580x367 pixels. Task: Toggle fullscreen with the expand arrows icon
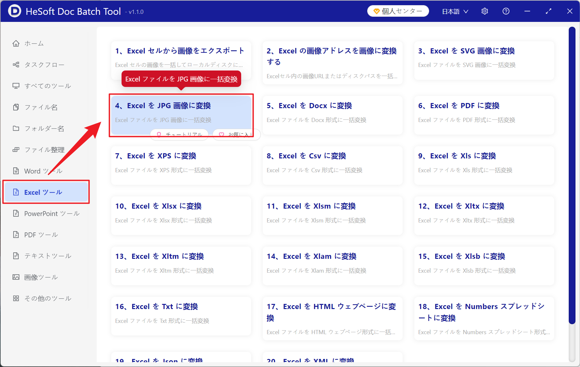[548, 11]
